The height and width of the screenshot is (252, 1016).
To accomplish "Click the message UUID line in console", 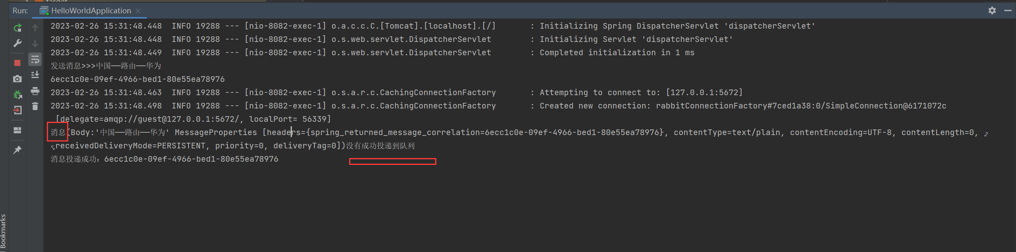I will pyautogui.click(x=137, y=79).
